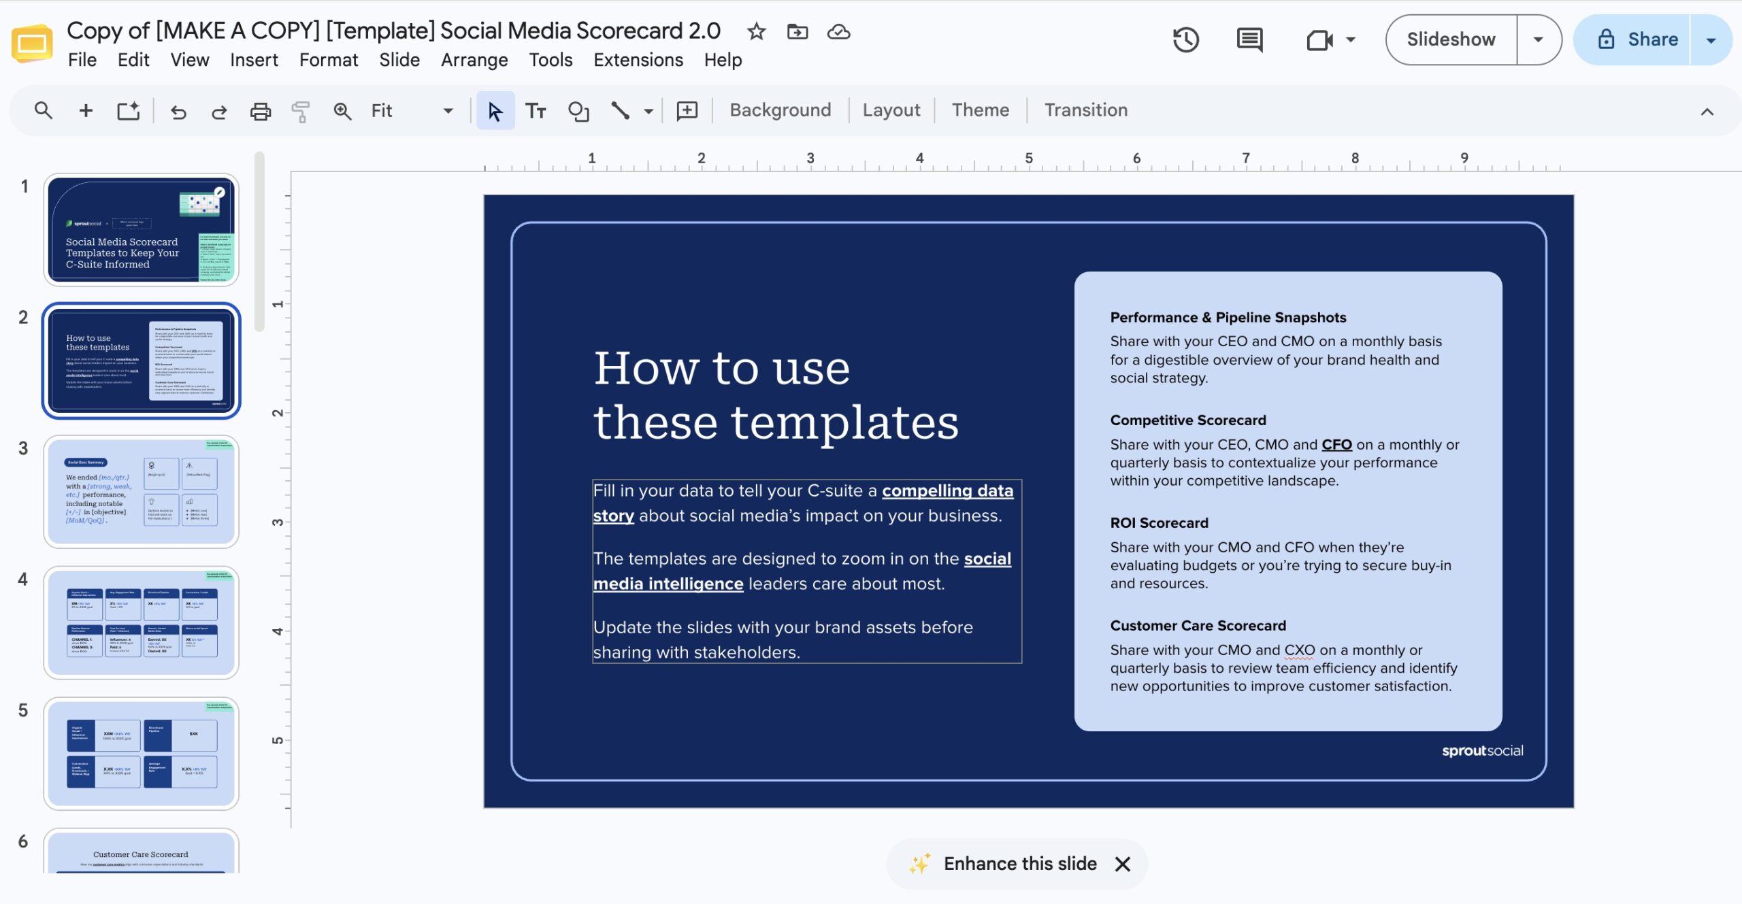Click the Theme toolbar button

pyautogui.click(x=980, y=110)
